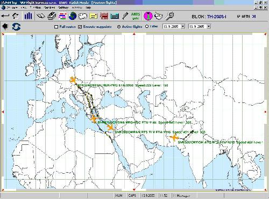This screenshot has width=269, height=199.
Task: Open the AMIS gate toolbar icon
Action: point(136,16)
